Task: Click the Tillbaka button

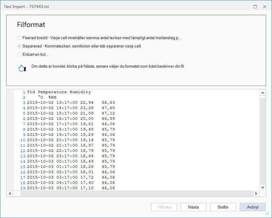Action: [x=164, y=207]
